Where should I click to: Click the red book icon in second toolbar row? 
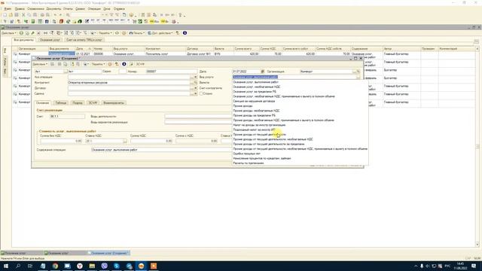point(61,21)
